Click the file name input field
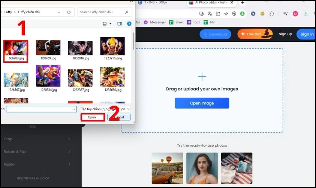316x188 pixels. pos(41,109)
